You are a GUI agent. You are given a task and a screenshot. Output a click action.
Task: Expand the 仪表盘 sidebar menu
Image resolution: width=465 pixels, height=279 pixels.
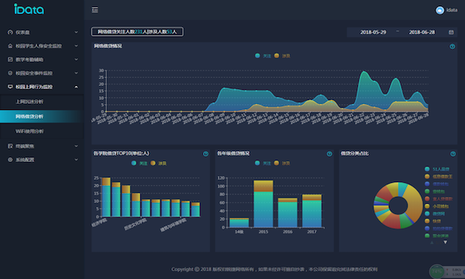coord(42,32)
